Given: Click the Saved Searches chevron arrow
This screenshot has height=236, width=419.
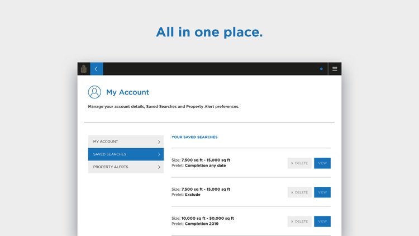Looking at the screenshot, I should click(x=159, y=154).
